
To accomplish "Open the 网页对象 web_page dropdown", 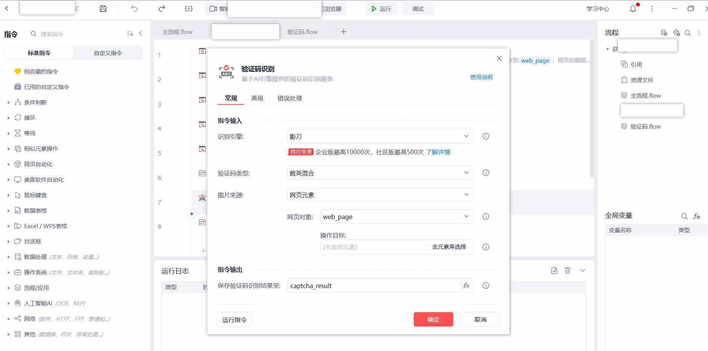I will [396, 216].
